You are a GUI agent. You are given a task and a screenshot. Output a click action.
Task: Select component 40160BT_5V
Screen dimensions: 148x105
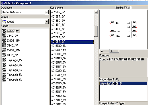59,54
